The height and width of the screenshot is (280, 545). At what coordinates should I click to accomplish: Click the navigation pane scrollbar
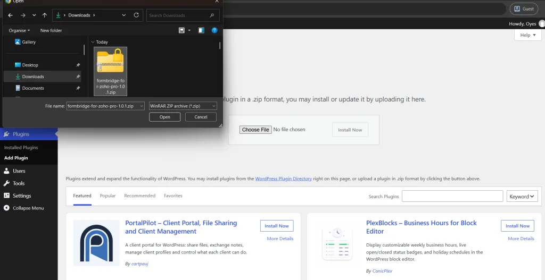pos(85,49)
